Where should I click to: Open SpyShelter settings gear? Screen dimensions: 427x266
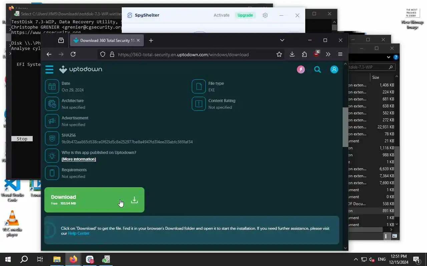point(265,15)
